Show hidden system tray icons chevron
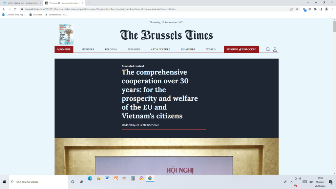336x189 pixels. coord(291,182)
